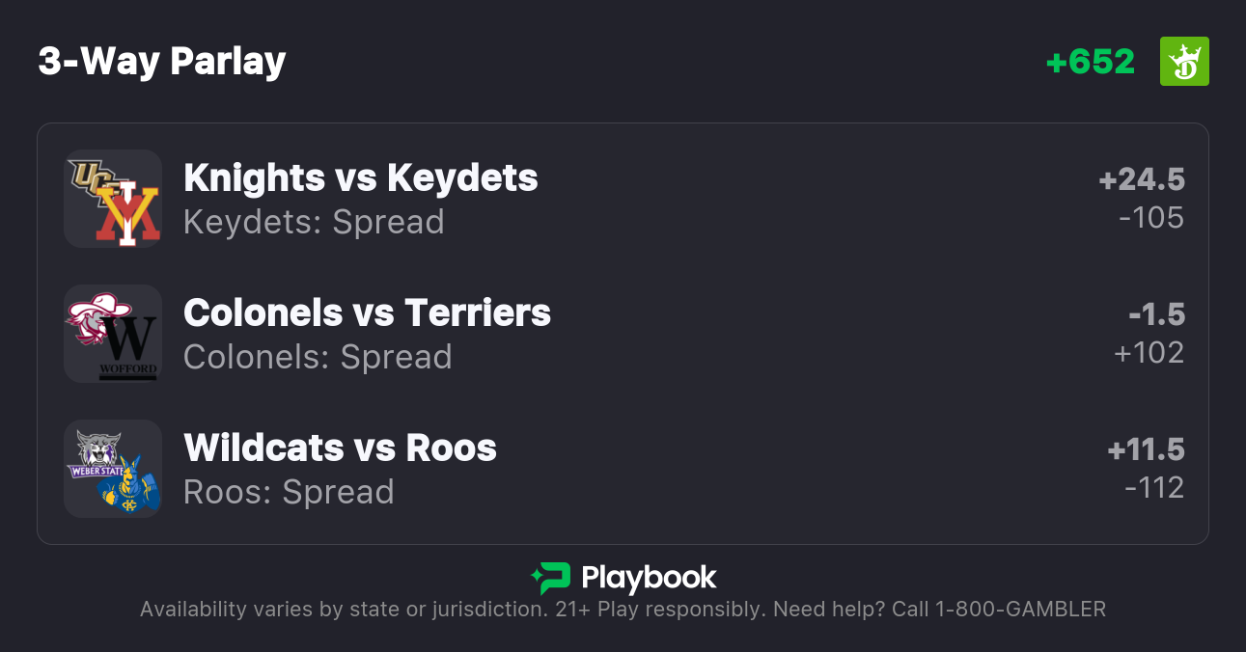This screenshot has width=1246, height=652.
Task: Click the Colonels -1.5 spread value
Action: [1156, 314]
